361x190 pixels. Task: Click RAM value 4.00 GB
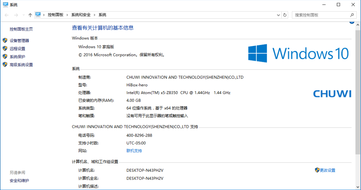pyautogui.click(x=134, y=101)
